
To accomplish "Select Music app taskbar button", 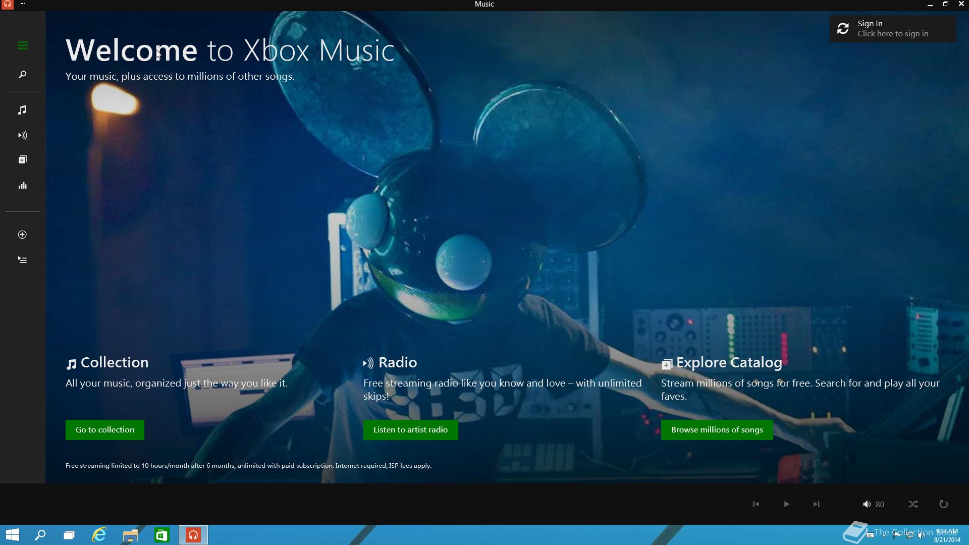I will click(x=193, y=535).
